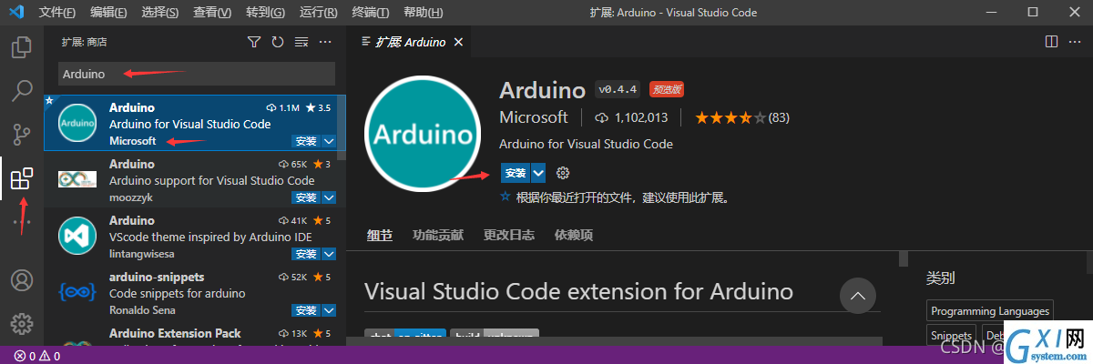Click the details page vertical scrollbar
Screen dimensions: 1093x364
[x=904, y=259]
